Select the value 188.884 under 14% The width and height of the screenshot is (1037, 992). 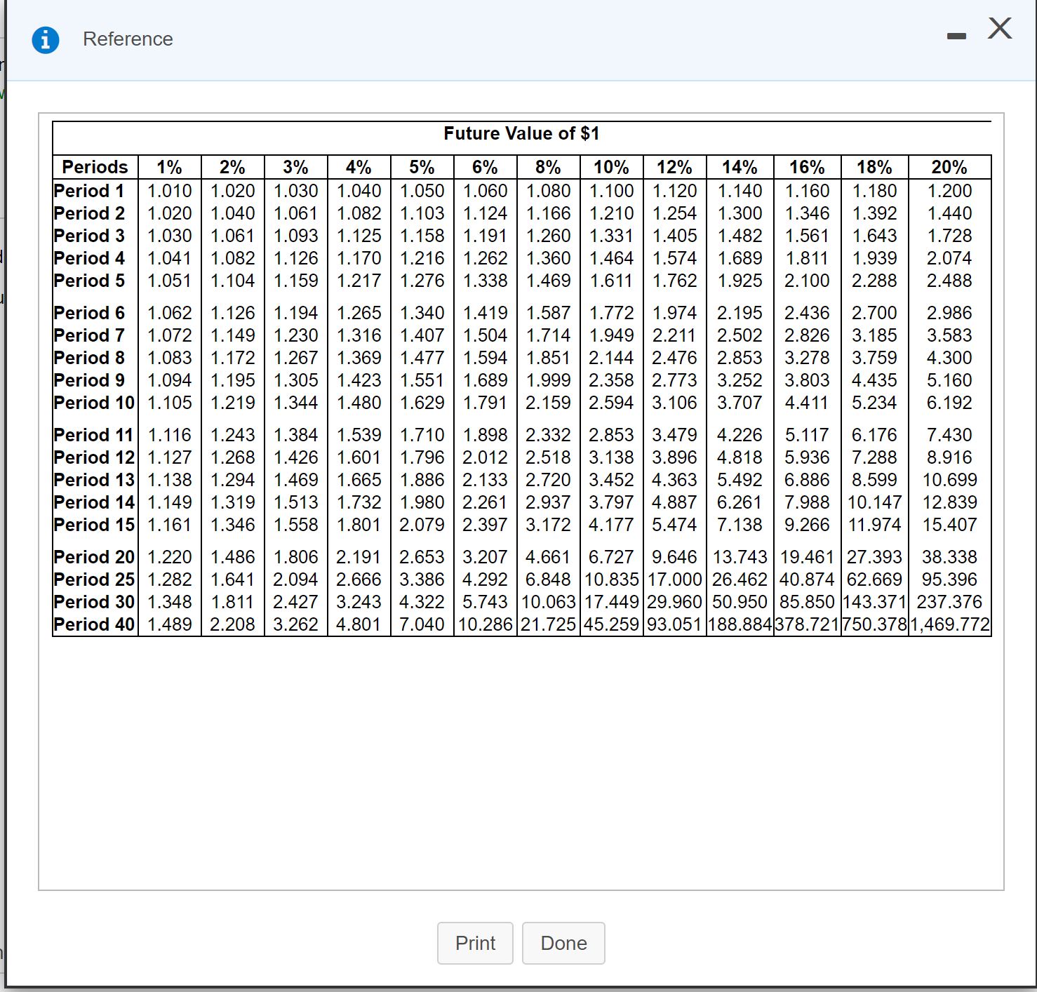[x=740, y=624]
